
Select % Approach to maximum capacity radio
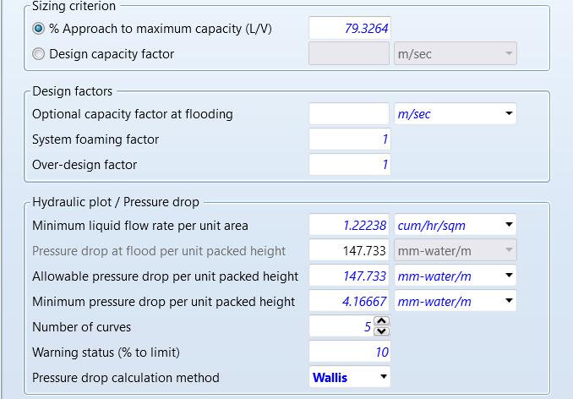tap(39, 29)
